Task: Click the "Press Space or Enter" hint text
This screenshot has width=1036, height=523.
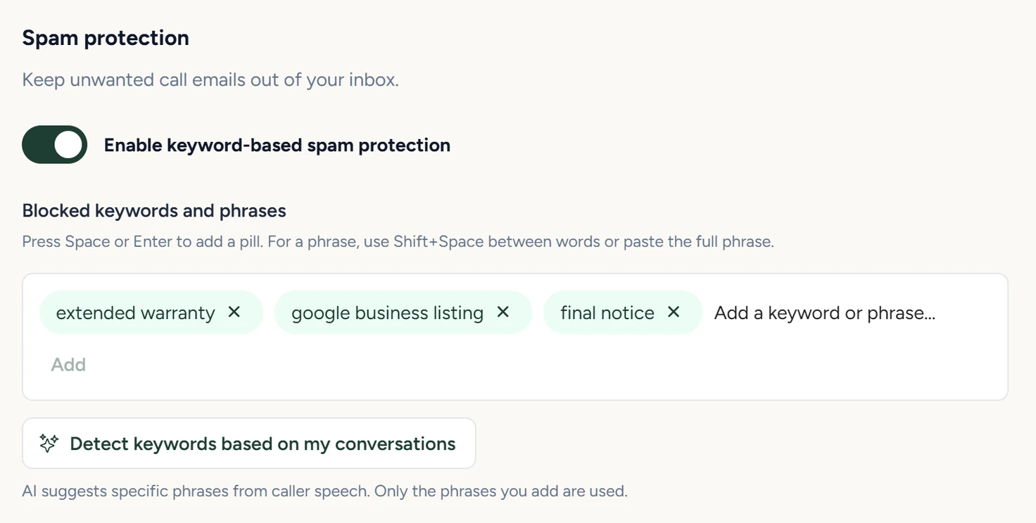Action: pos(398,242)
